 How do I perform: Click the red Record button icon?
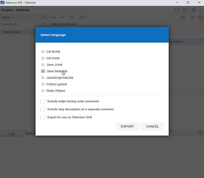click(x=200, y=17)
